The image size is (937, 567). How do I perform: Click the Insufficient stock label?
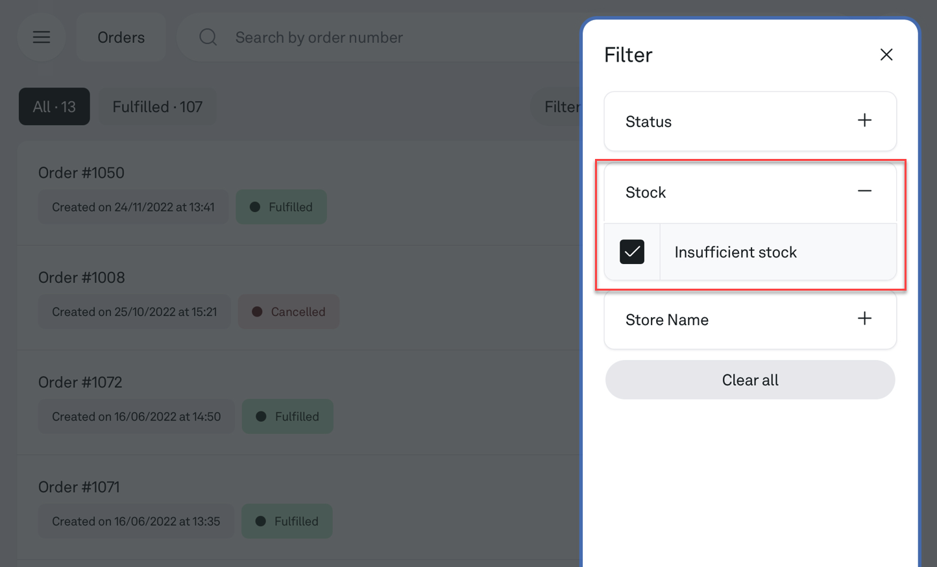coord(735,252)
